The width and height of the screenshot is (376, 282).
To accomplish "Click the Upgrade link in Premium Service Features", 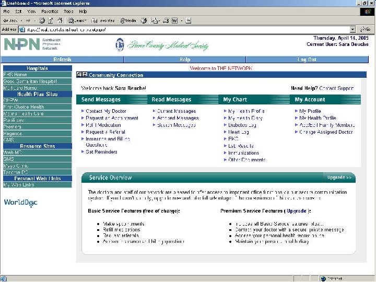I will (x=297, y=211).
